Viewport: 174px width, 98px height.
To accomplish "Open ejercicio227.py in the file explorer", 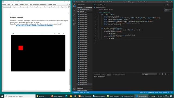I will (83, 14).
